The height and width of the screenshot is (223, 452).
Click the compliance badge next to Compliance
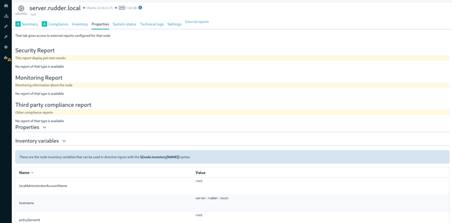pos(45,24)
